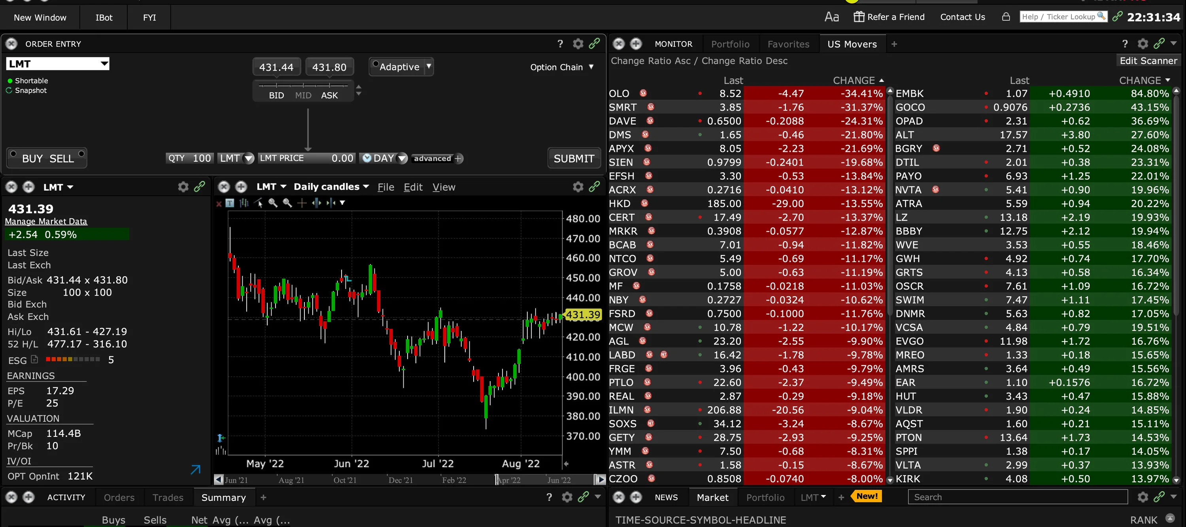Open Order Entry panel settings gear
The height and width of the screenshot is (527, 1186).
click(578, 44)
